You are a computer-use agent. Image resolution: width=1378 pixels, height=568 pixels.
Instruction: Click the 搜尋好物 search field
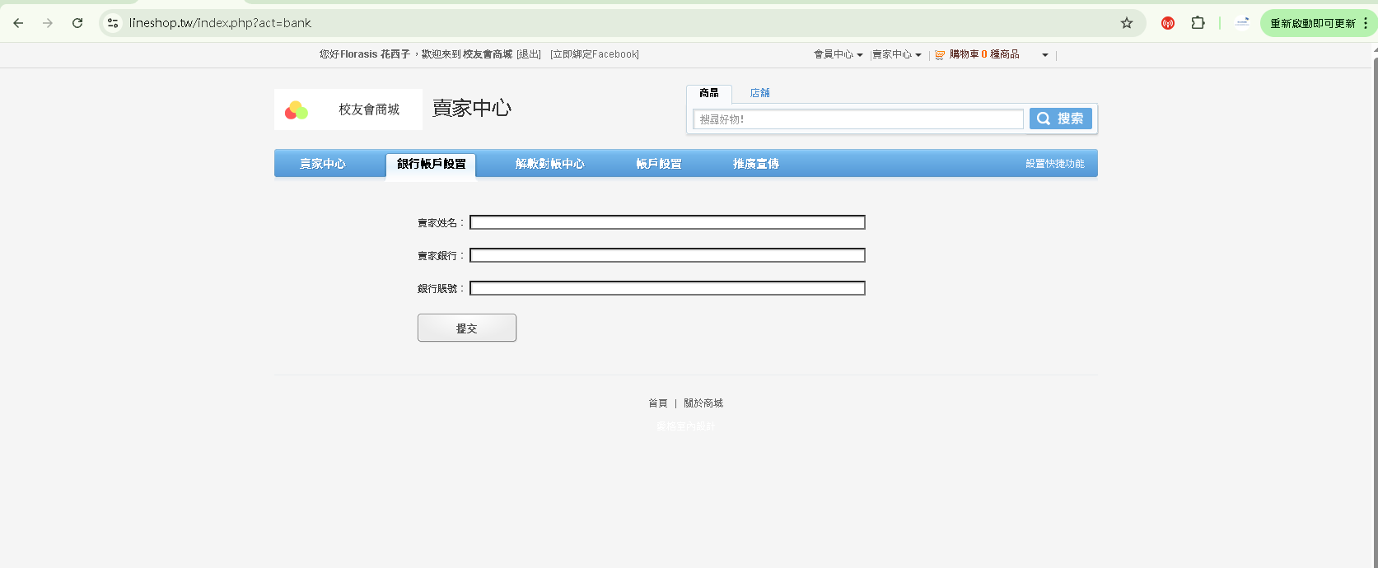[x=858, y=119]
